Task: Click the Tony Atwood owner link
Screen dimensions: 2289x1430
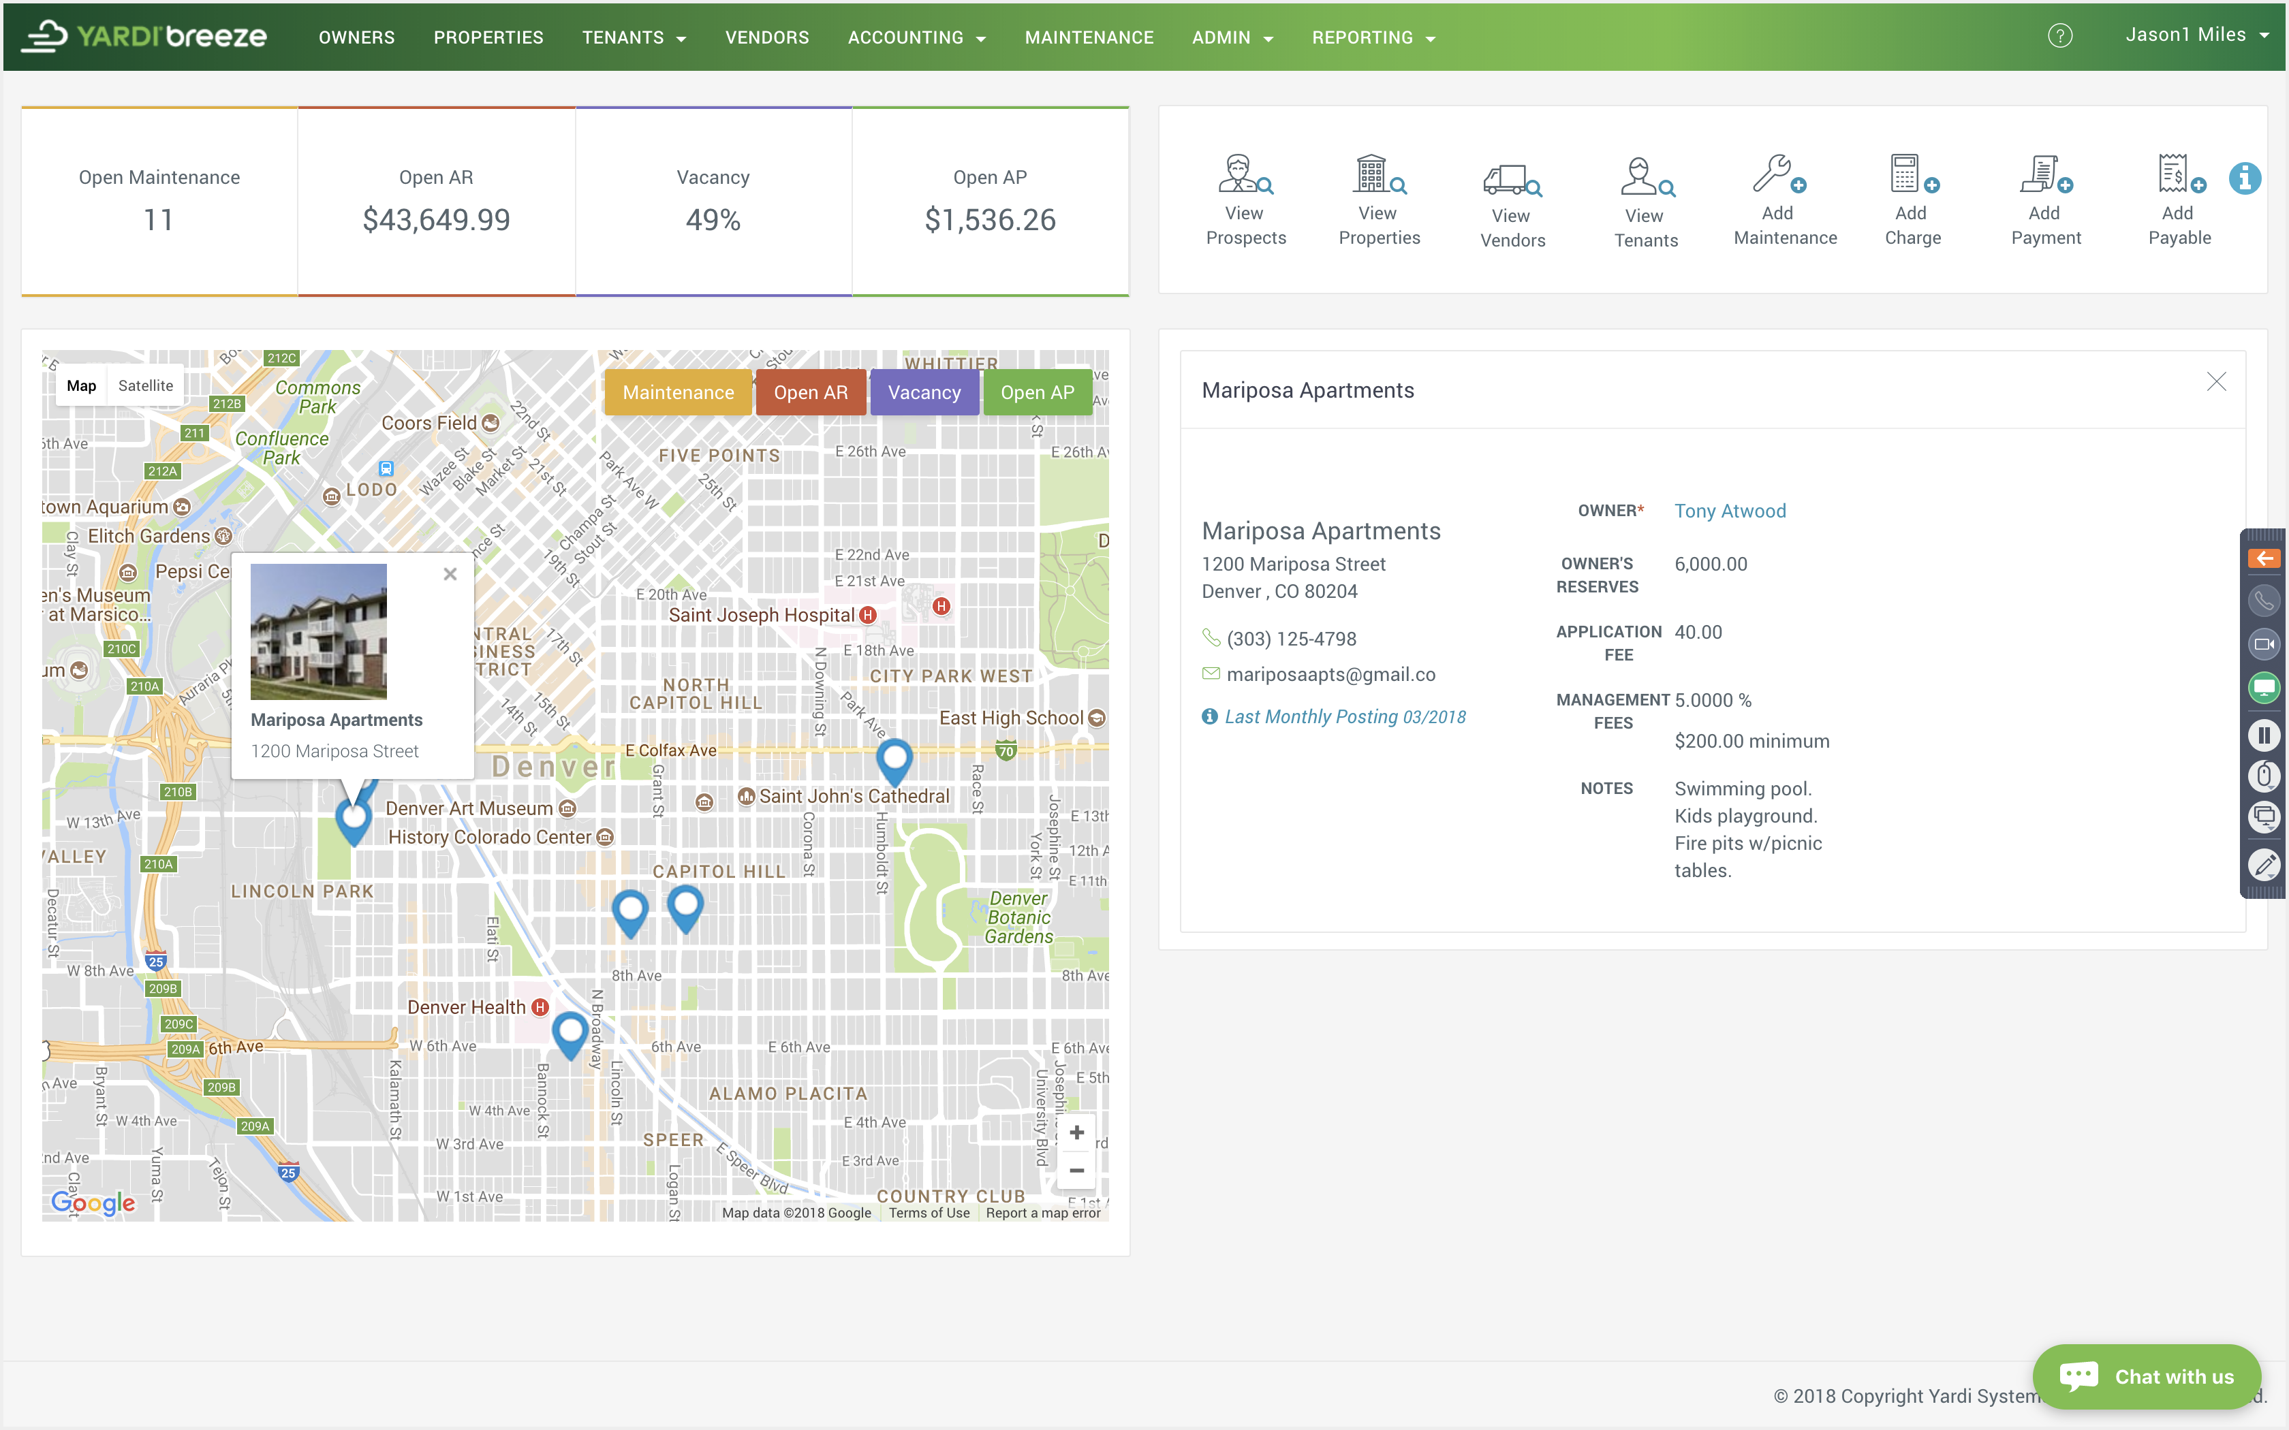Action: click(x=1729, y=511)
